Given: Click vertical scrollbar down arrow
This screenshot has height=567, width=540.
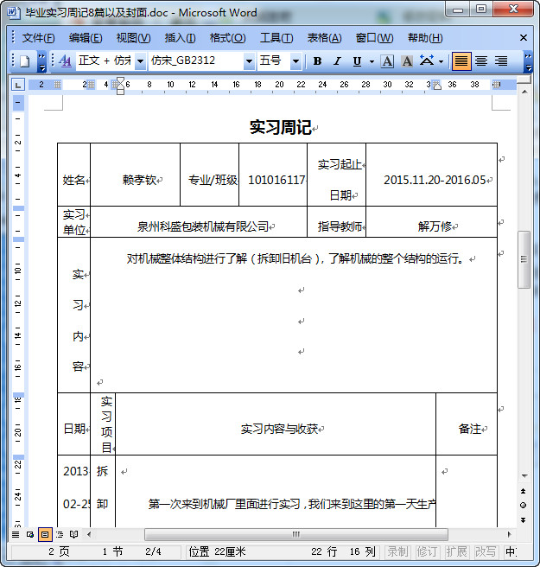Looking at the screenshot, I should tap(524, 476).
